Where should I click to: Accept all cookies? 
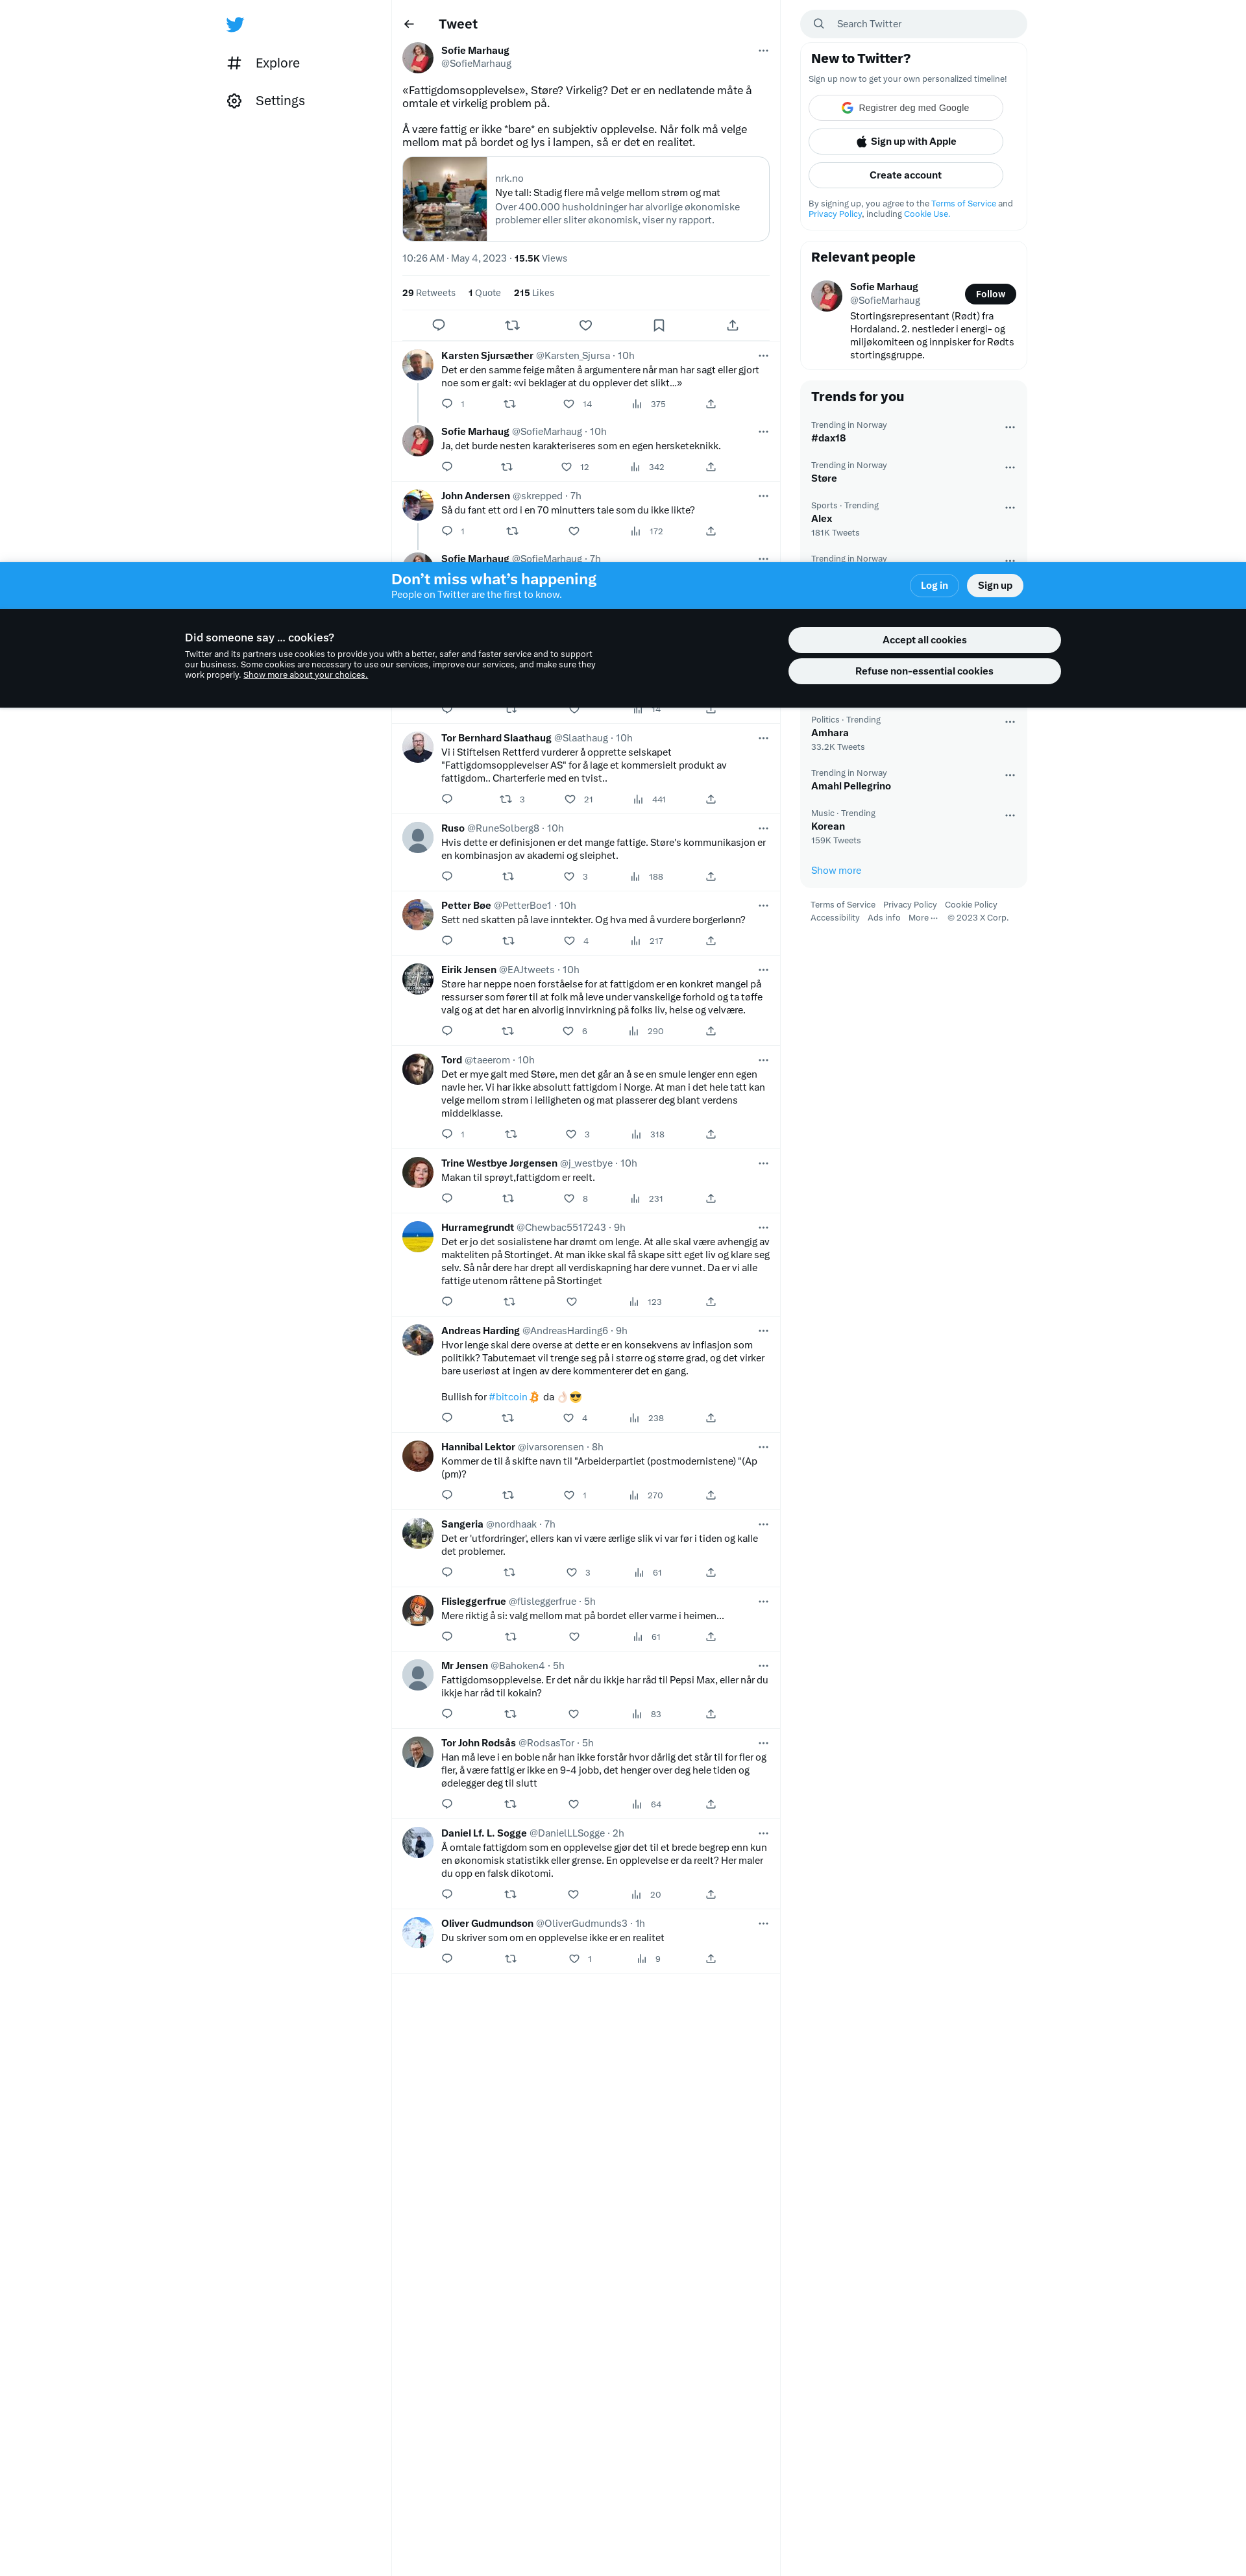(924, 640)
